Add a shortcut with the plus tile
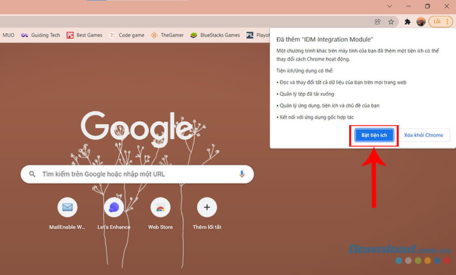Viewport: 456px width, 275px height. pyautogui.click(x=207, y=209)
